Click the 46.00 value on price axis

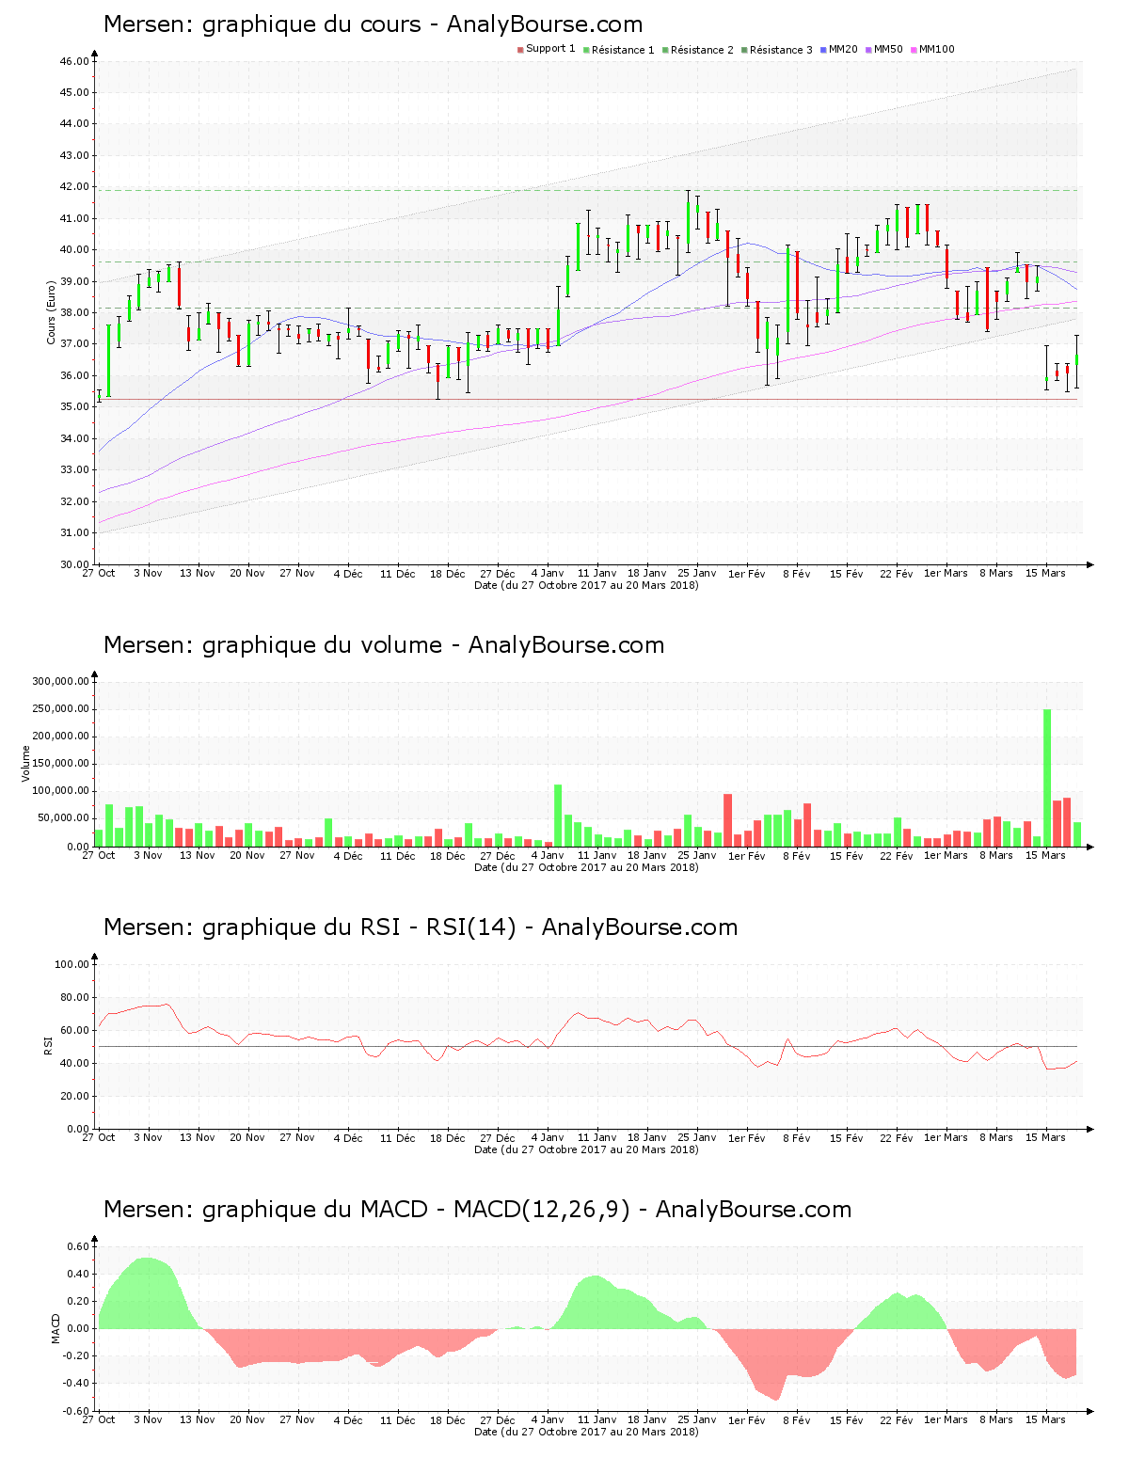(74, 61)
